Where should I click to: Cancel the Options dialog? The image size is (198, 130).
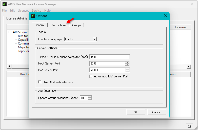[156, 112]
